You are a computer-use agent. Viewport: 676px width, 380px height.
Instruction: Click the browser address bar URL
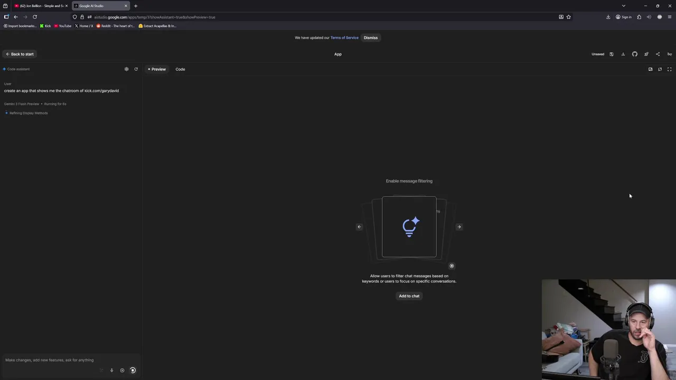(155, 17)
